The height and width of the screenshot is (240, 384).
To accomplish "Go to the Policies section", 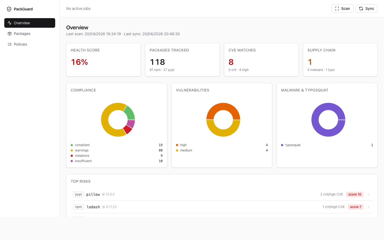I will [21, 44].
